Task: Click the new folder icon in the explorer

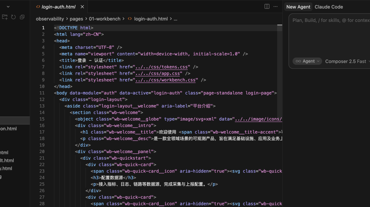Action: point(5,17)
